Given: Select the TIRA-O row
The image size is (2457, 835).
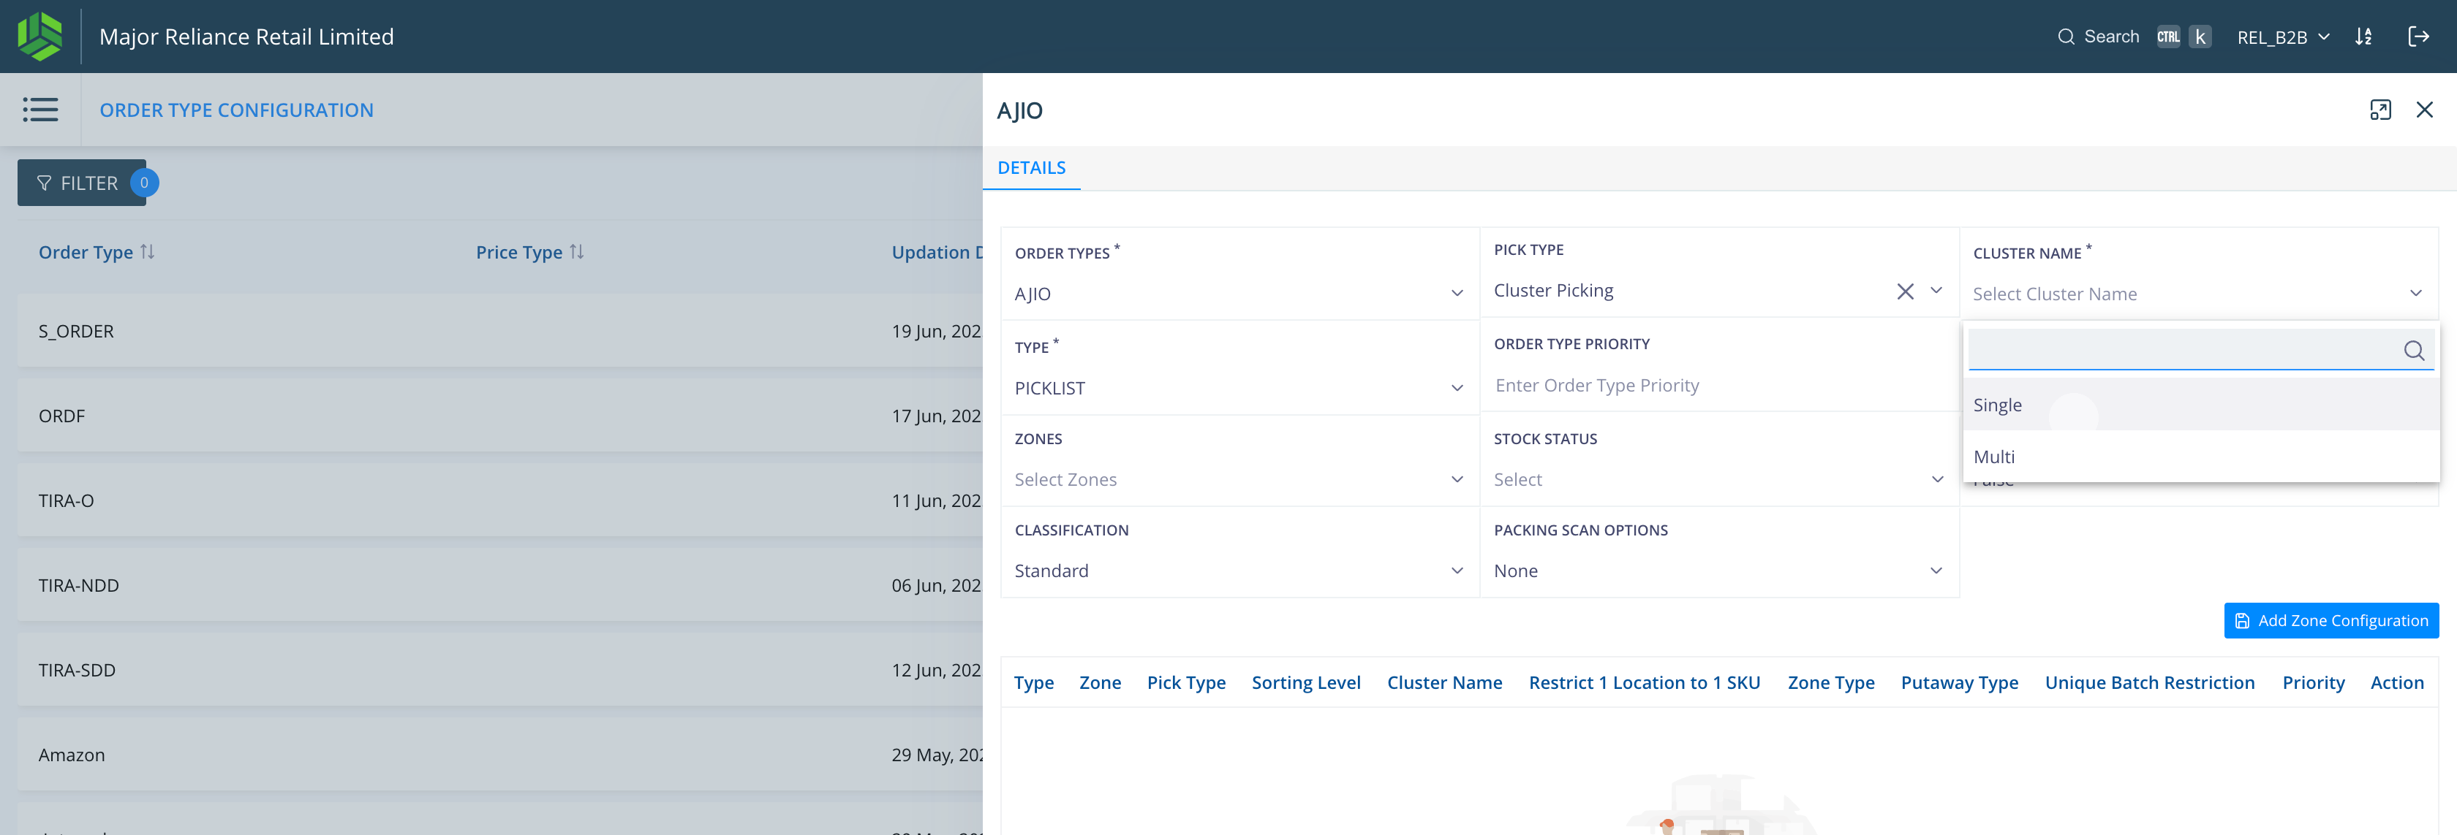Looking at the screenshot, I should tap(499, 500).
